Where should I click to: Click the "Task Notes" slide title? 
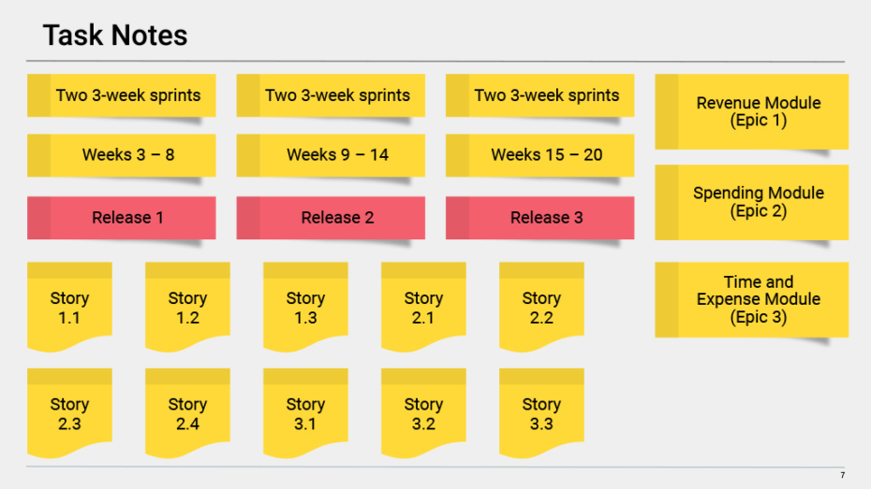pos(115,36)
